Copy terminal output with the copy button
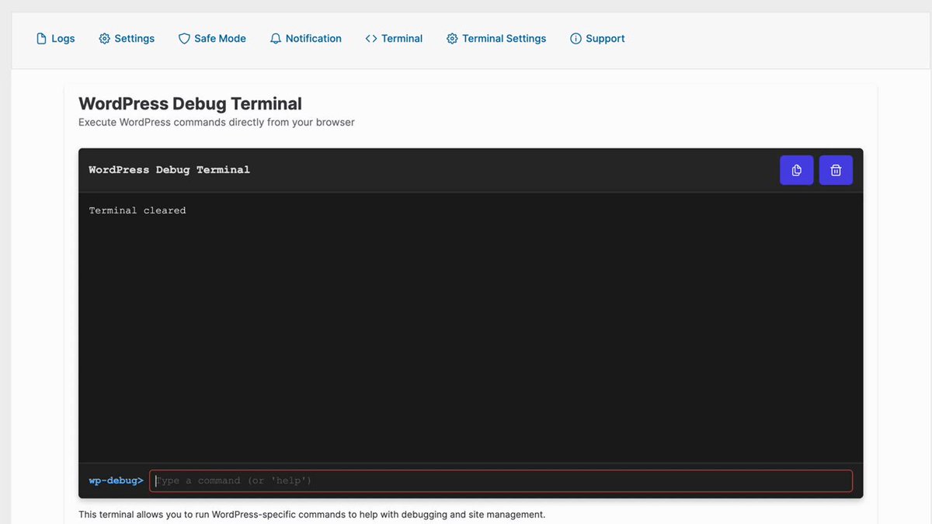This screenshot has width=932, height=524. (797, 170)
